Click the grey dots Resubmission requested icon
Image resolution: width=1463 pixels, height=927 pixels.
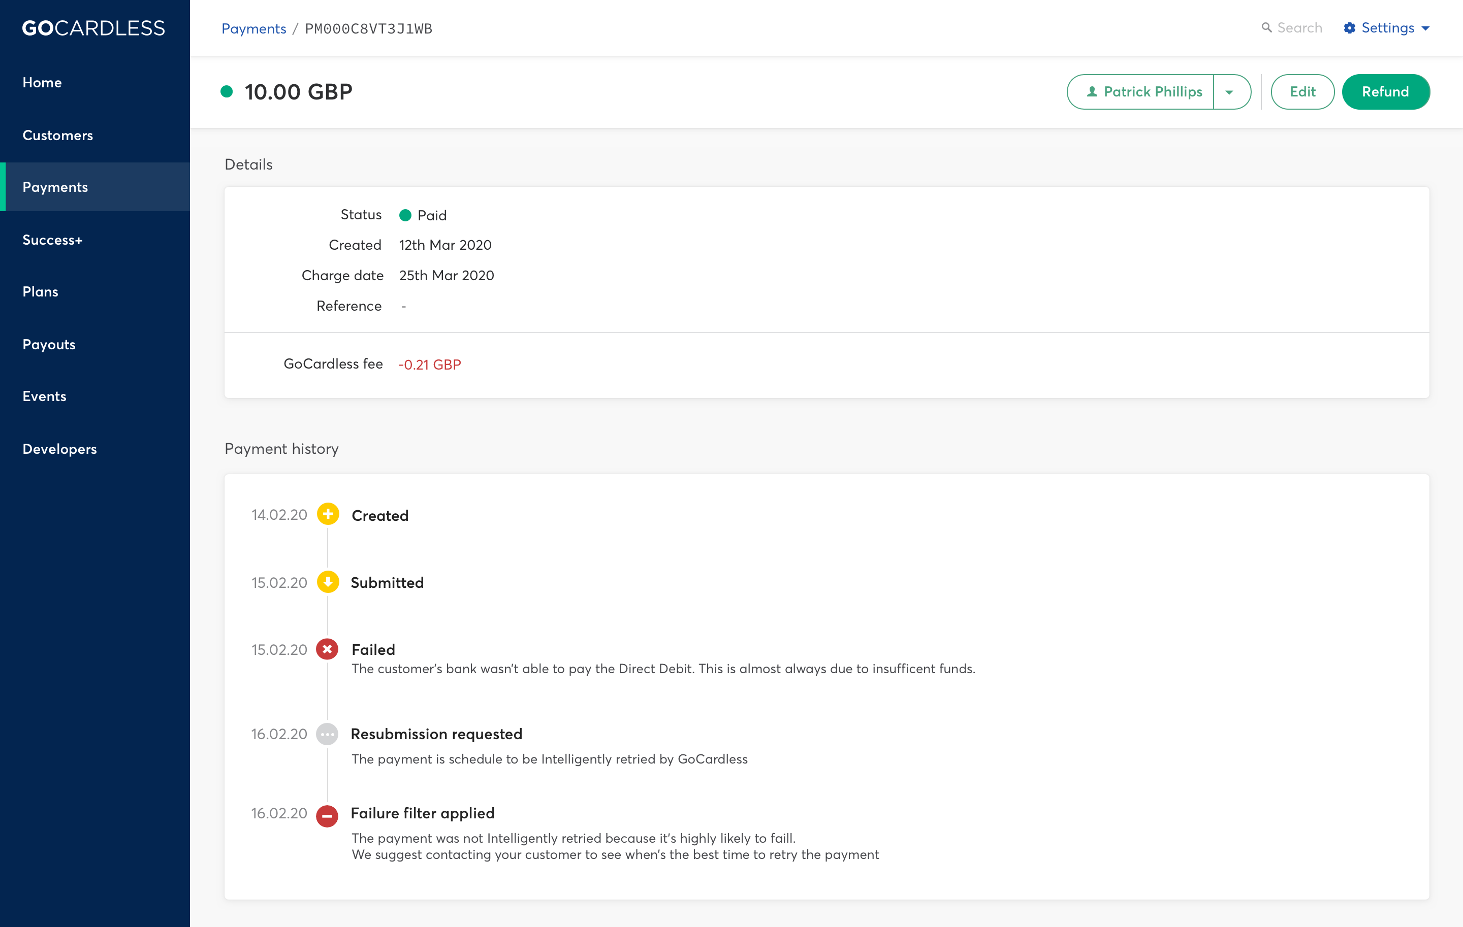328,734
